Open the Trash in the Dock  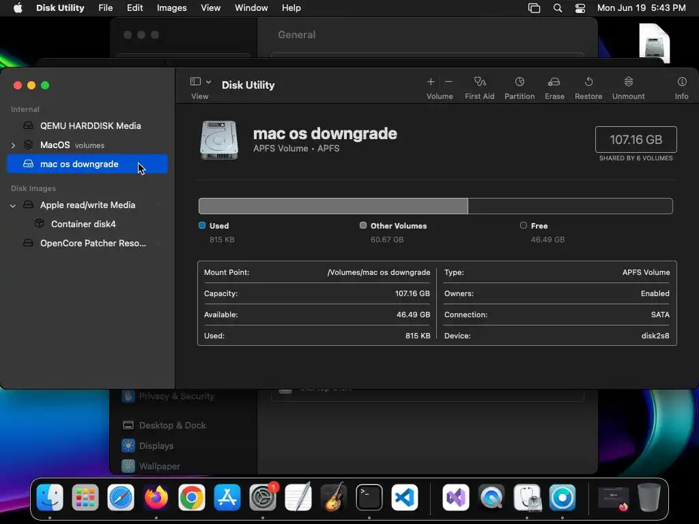(649, 497)
